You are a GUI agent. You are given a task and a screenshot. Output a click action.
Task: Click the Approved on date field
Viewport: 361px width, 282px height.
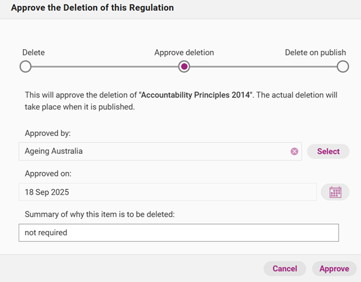point(168,192)
